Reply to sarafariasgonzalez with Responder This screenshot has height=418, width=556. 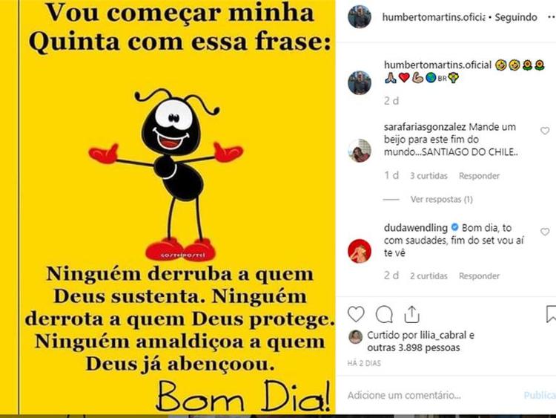tap(479, 176)
